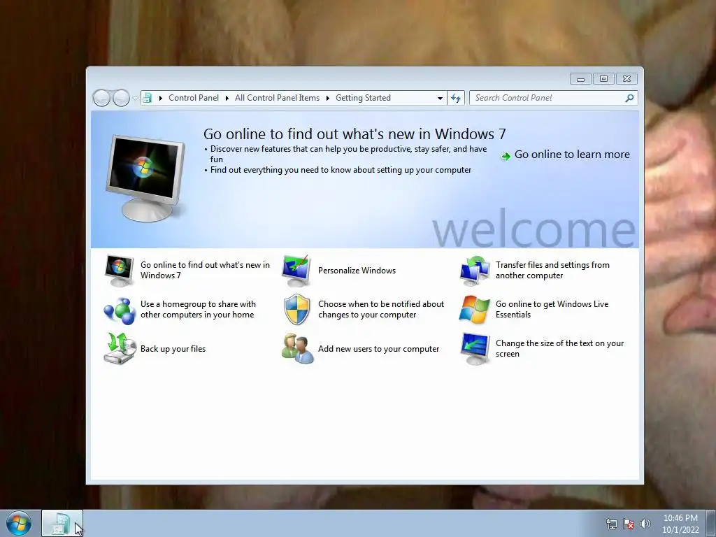Expand the arrow after All Control Panel Items
Viewport: 716px width, 537px height.
pos(327,98)
